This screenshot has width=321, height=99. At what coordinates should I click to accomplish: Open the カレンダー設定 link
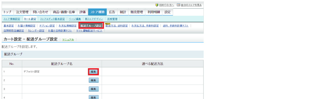click(36, 31)
